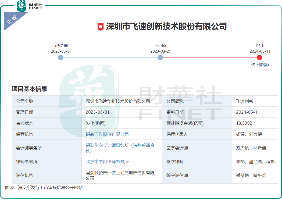Click the 终止 timeline label
This screenshot has height=204, width=282.
[260, 45]
